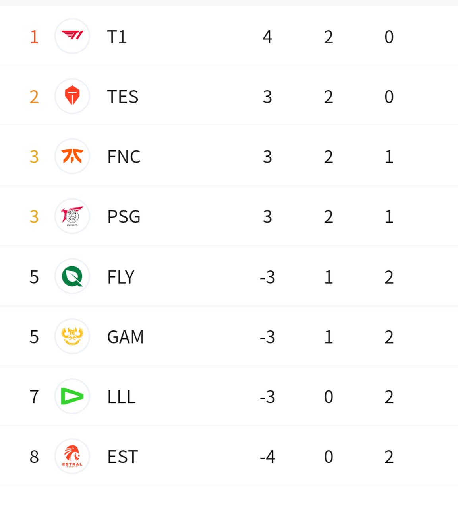458x509 pixels.
Task: Open the GAM team name
Action: [125, 337]
